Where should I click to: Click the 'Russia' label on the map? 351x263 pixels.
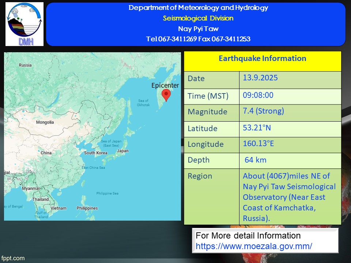25,65
